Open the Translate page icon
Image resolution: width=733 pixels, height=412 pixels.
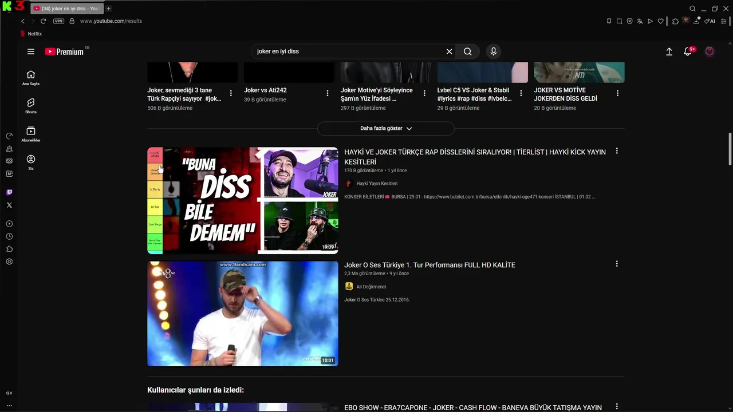click(x=640, y=21)
